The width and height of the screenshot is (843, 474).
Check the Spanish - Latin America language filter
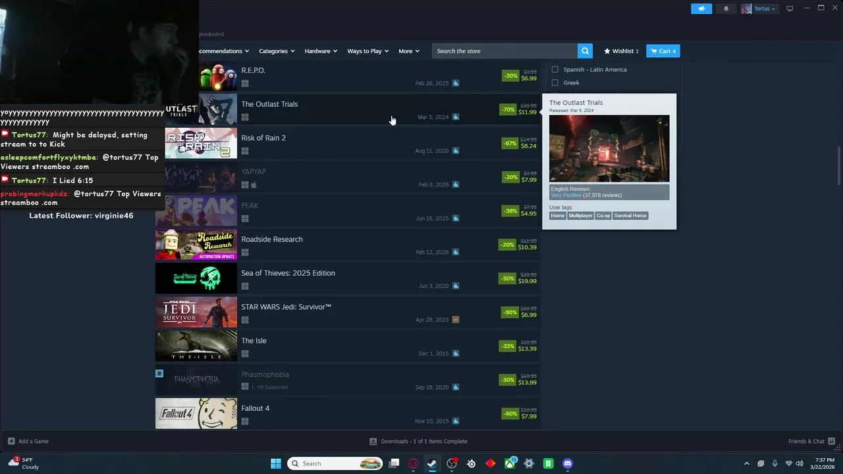(555, 69)
